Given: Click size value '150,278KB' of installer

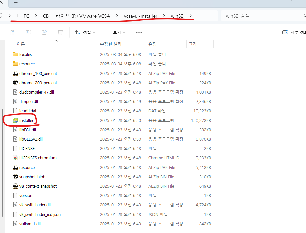Looking at the screenshot, I should [201, 120].
